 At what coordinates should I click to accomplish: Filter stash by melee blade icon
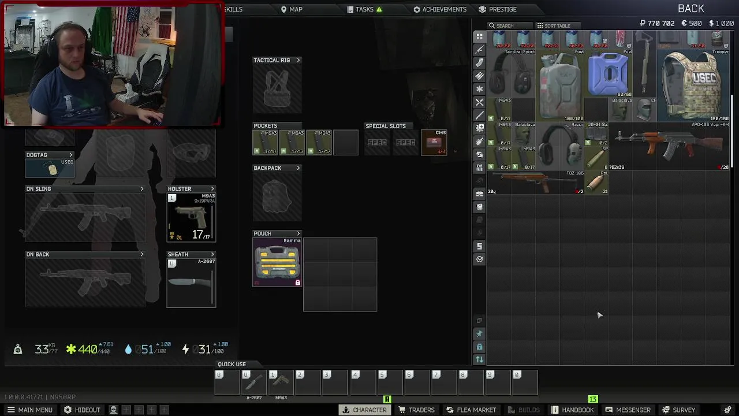479,115
